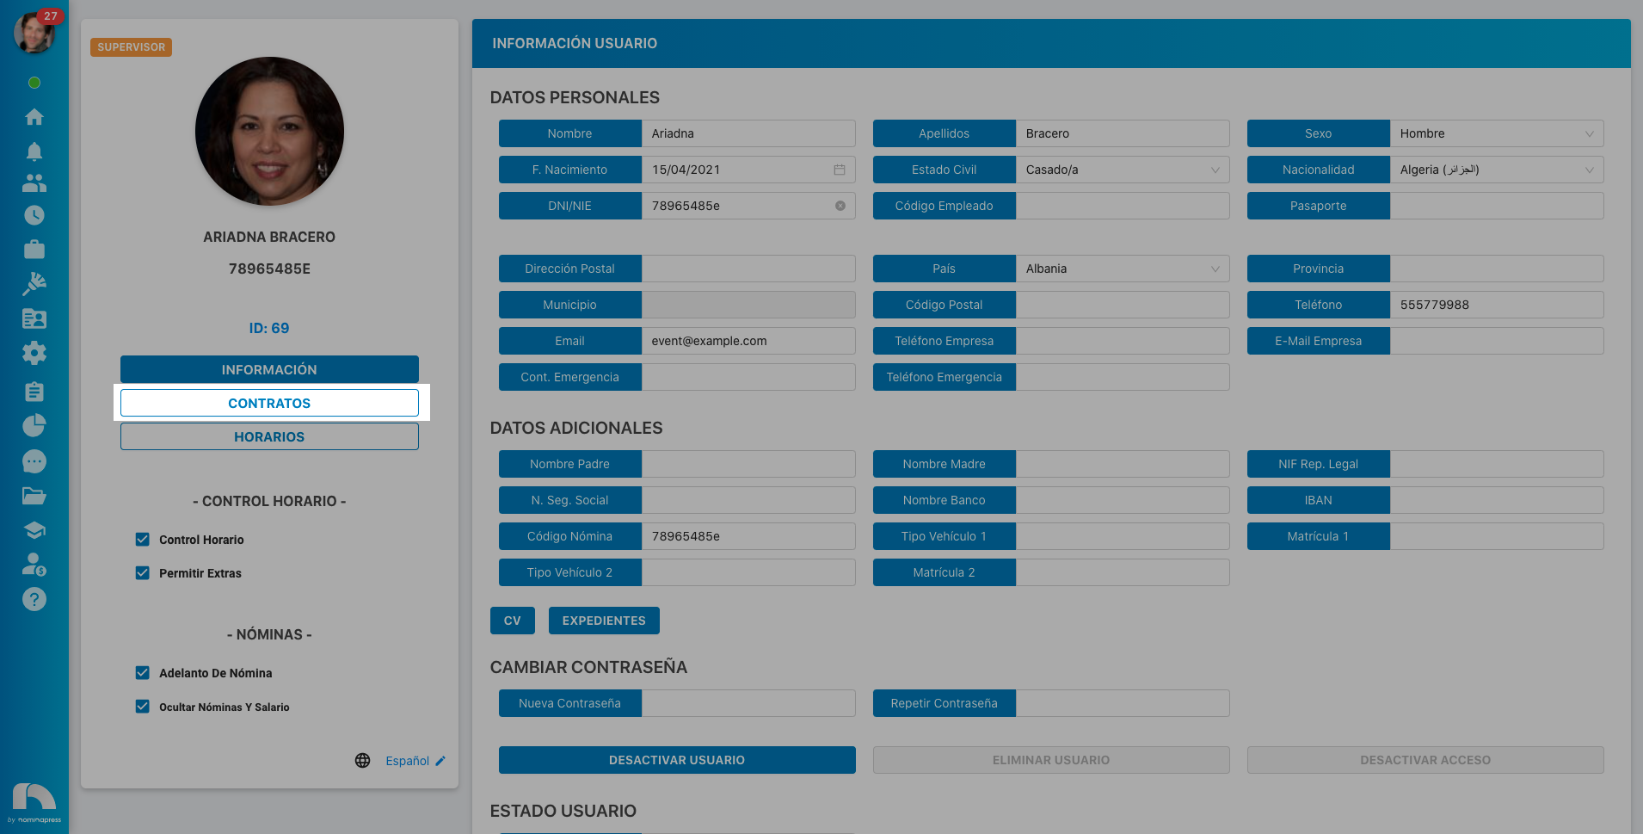Clear the DNI/NIE field with the x icon
The image size is (1643, 834).
pyautogui.click(x=840, y=206)
